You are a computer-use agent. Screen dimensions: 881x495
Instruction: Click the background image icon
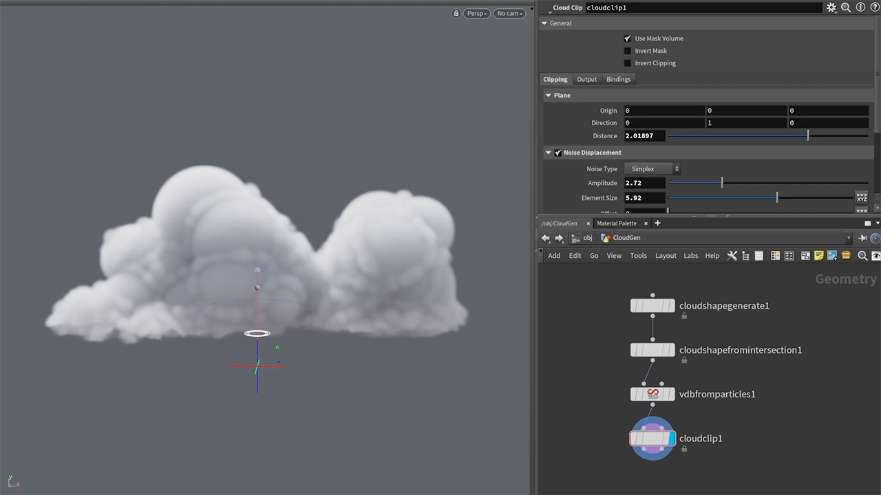tap(832, 256)
